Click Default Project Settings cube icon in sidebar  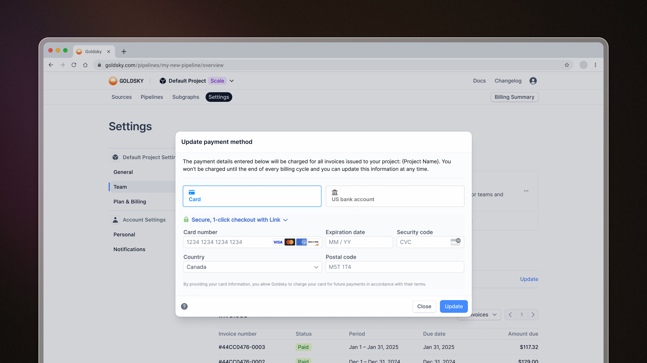coord(115,157)
